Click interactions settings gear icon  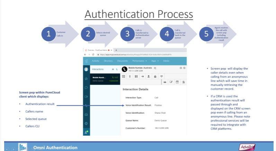(x=113, y=69)
